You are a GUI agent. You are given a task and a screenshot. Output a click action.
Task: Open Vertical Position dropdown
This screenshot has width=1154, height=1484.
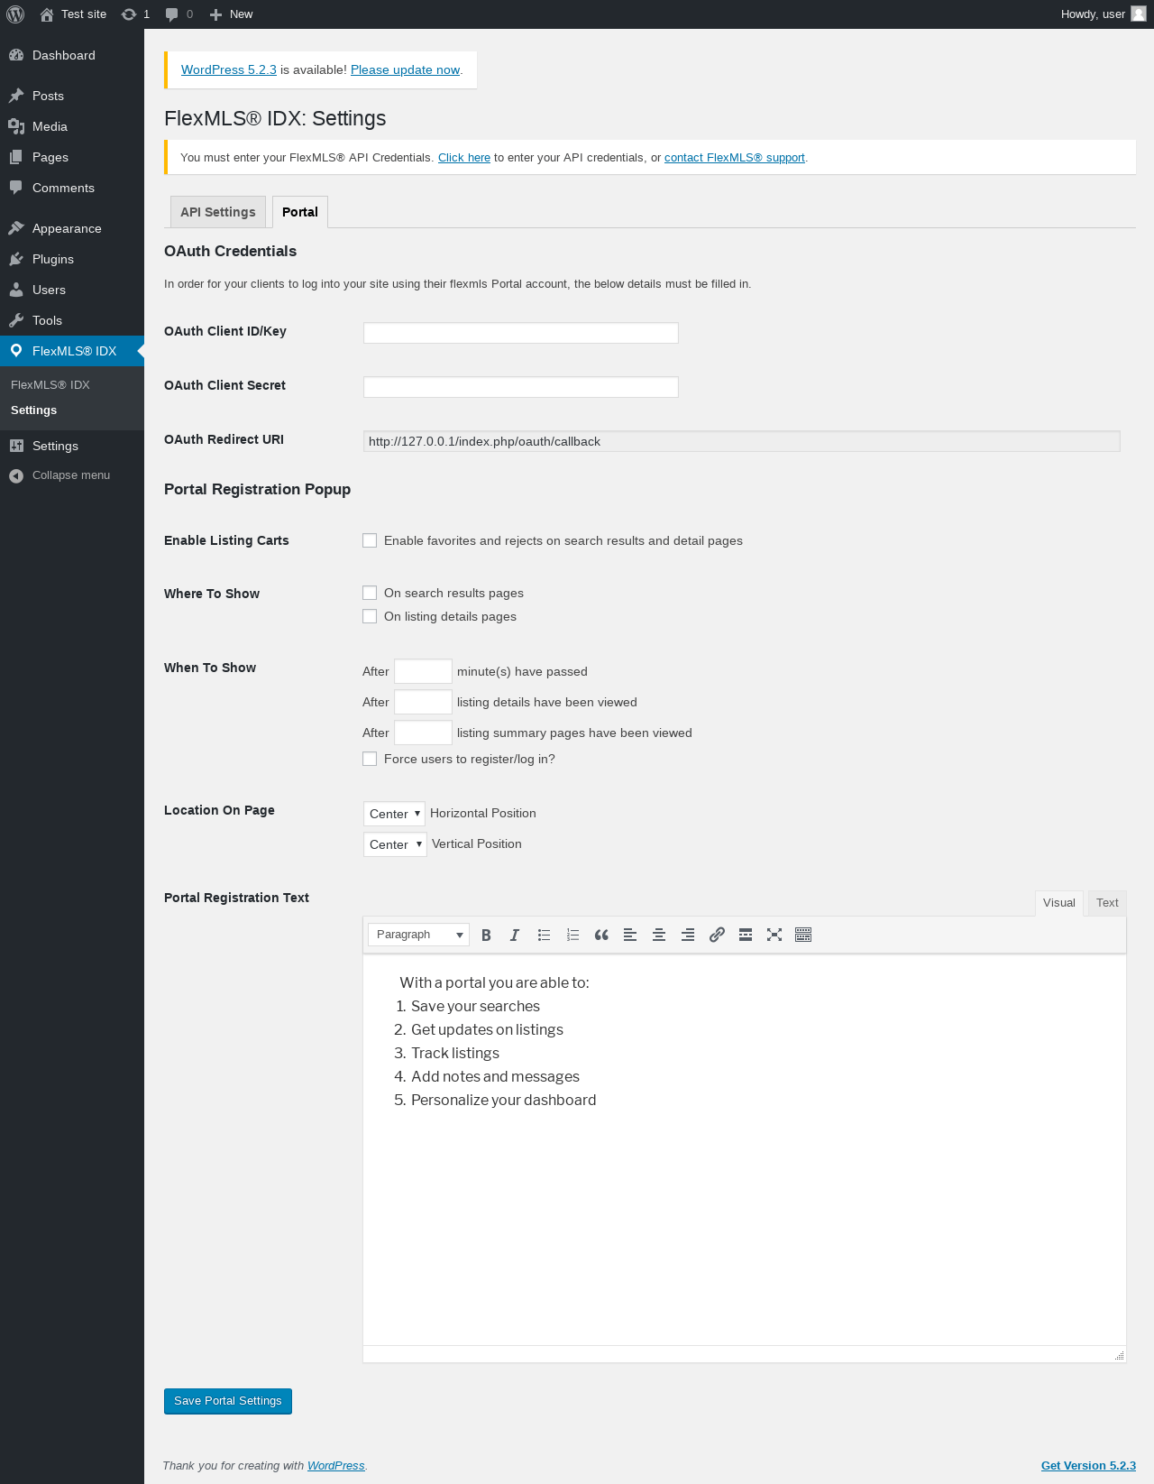pyautogui.click(x=395, y=844)
